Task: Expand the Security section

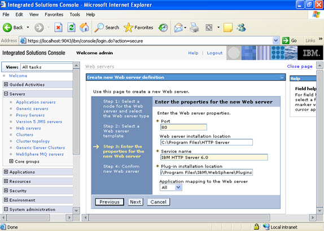Action: [6, 190]
